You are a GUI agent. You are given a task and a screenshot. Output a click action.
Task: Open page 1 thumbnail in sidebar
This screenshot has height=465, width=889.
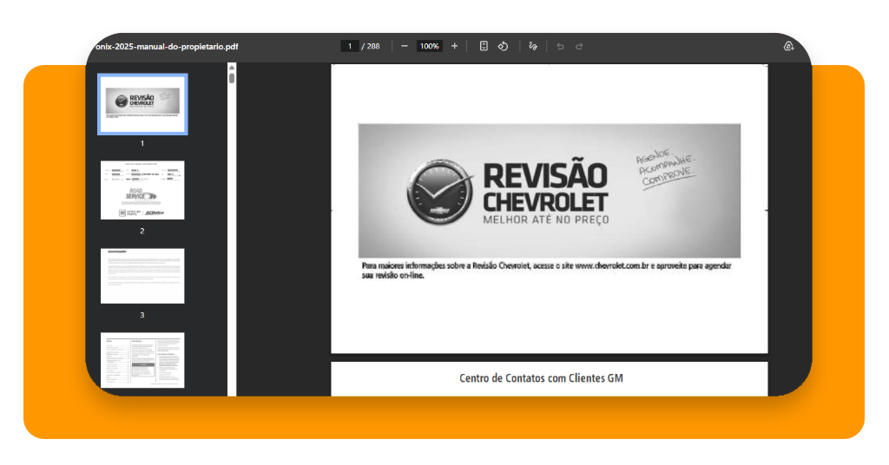(142, 104)
